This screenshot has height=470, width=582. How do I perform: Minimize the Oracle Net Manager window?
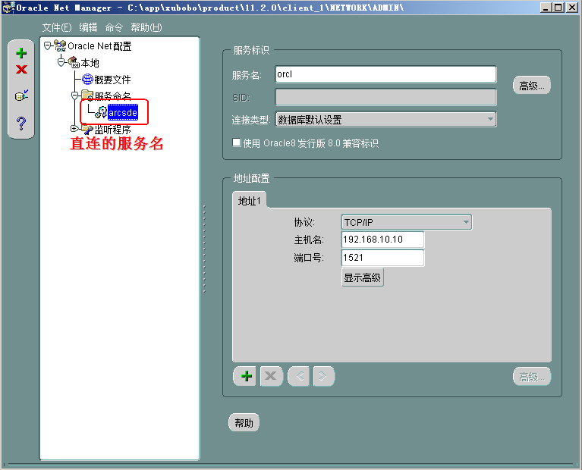[545, 8]
